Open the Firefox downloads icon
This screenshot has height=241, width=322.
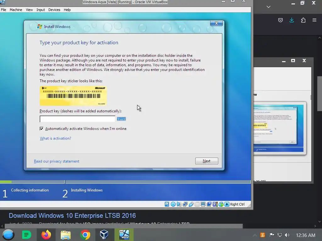point(291,20)
